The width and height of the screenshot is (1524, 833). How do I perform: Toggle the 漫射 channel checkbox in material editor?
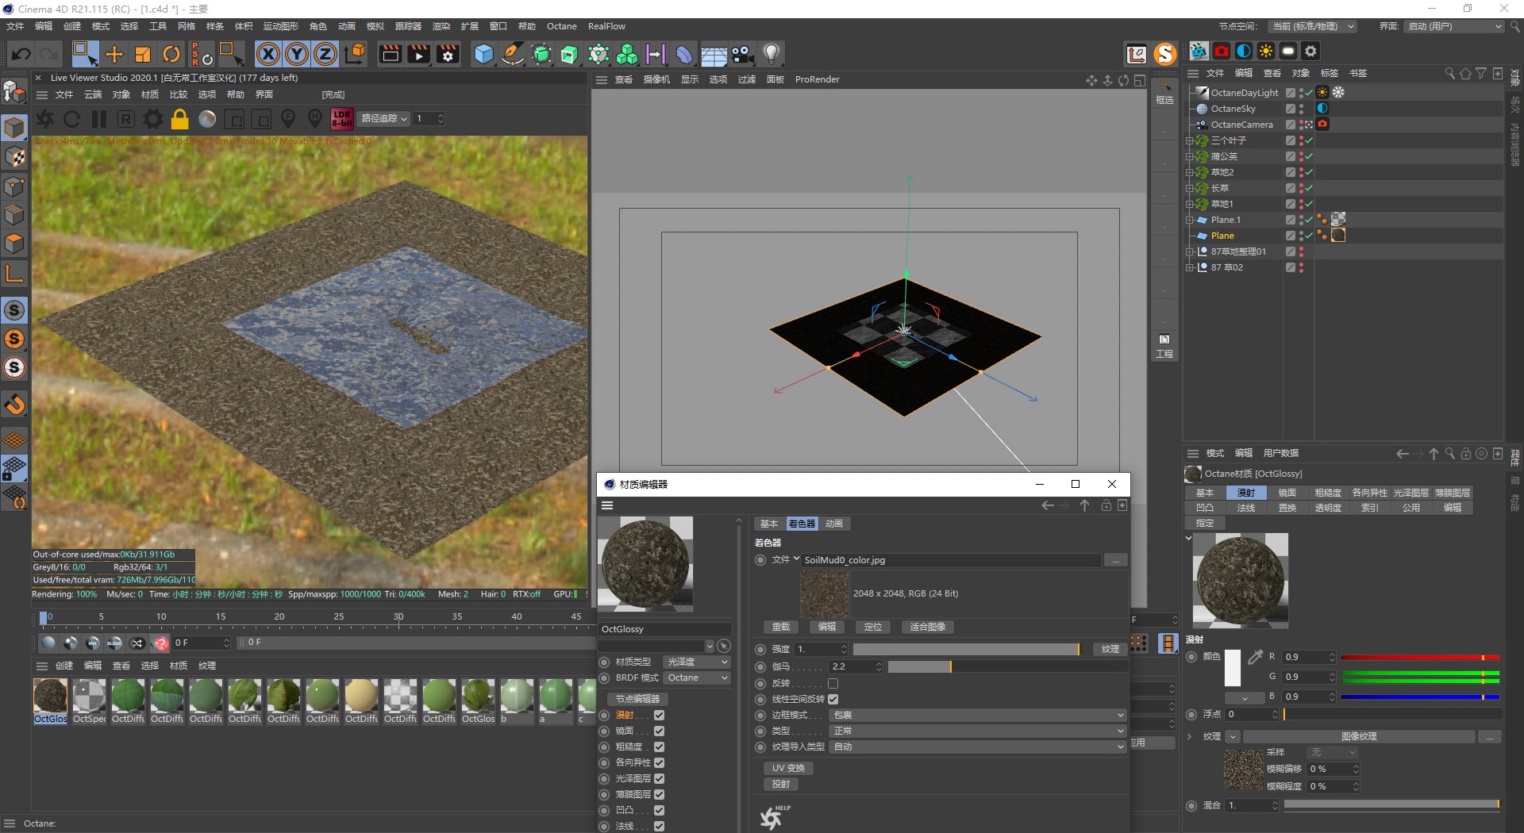[x=659, y=715]
